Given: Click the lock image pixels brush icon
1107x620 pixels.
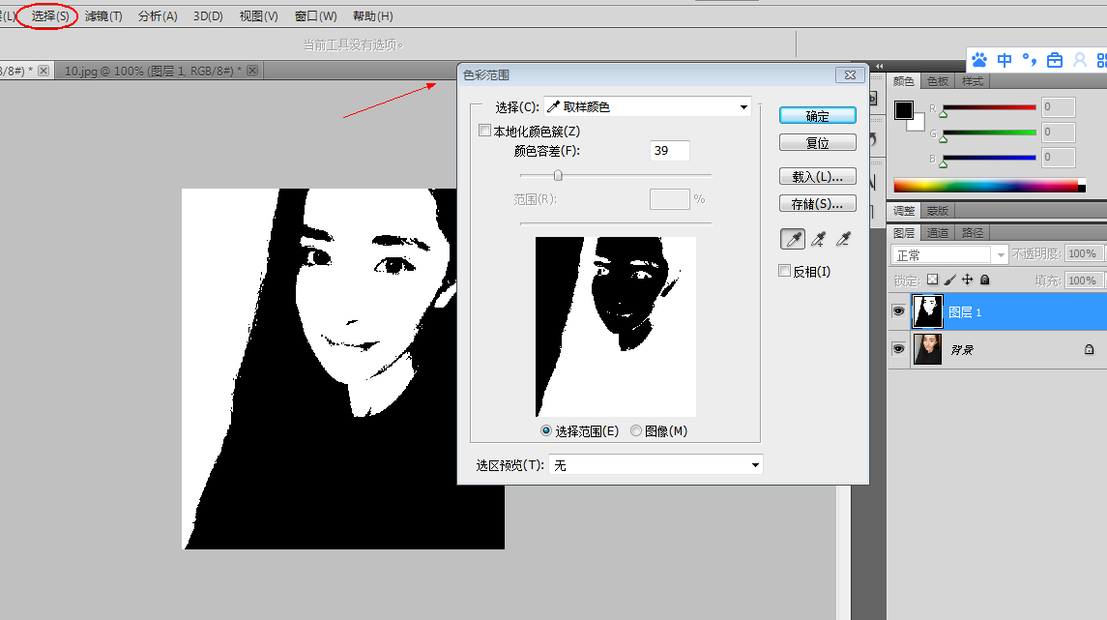Looking at the screenshot, I should (x=949, y=280).
